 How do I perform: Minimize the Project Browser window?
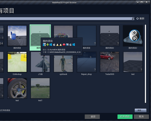pos(138,2)
